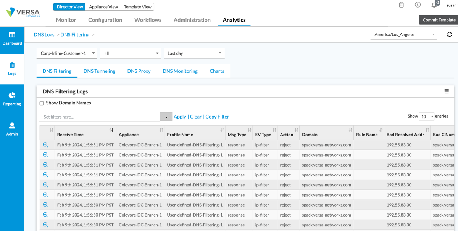Open the 'all' appliance dropdown
Screen dimensions: 458x231
point(131,53)
